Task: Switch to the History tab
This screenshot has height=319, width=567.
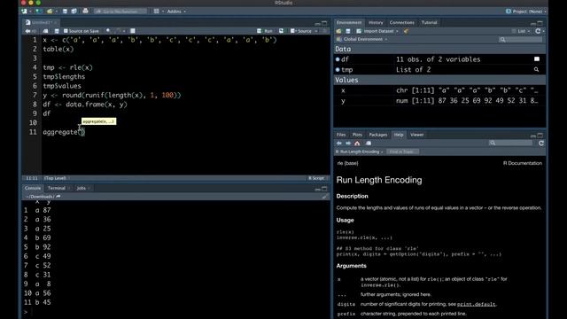Action: (376, 22)
